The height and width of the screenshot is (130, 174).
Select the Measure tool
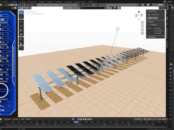21,43
